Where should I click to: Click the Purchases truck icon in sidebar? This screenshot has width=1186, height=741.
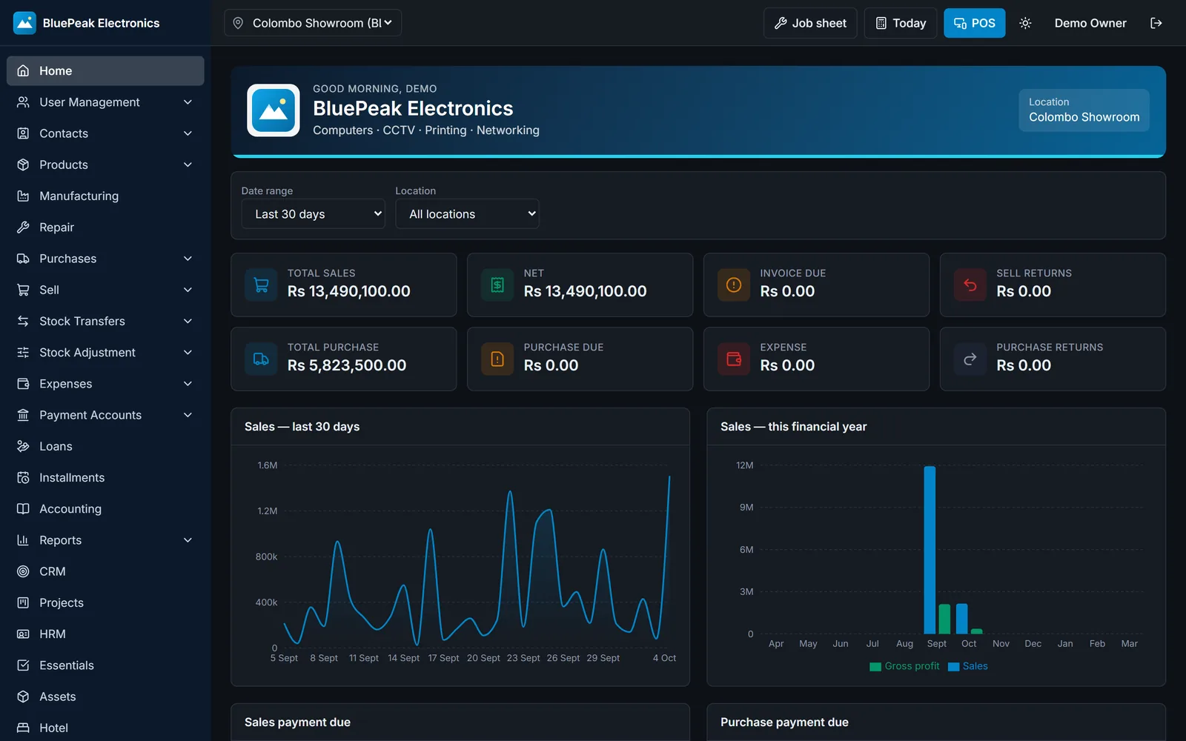(23, 259)
